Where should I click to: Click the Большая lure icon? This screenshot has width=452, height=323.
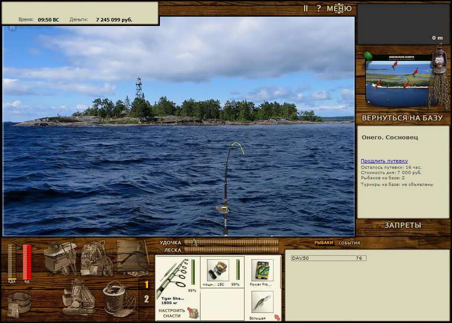(262, 302)
